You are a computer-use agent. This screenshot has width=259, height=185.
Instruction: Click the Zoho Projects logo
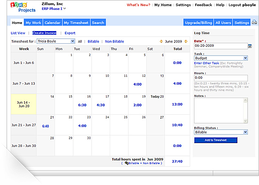[x=23, y=8]
